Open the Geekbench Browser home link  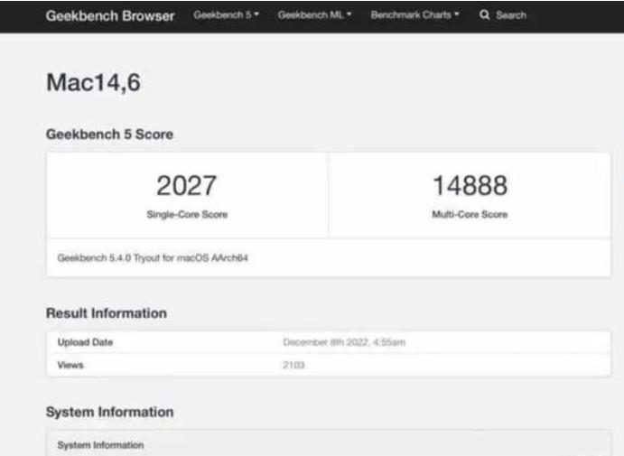tap(110, 16)
